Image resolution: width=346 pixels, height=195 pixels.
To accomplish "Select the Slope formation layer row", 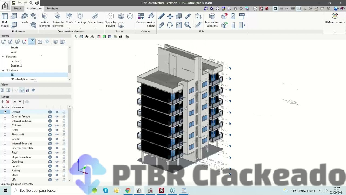I will (34, 157).
